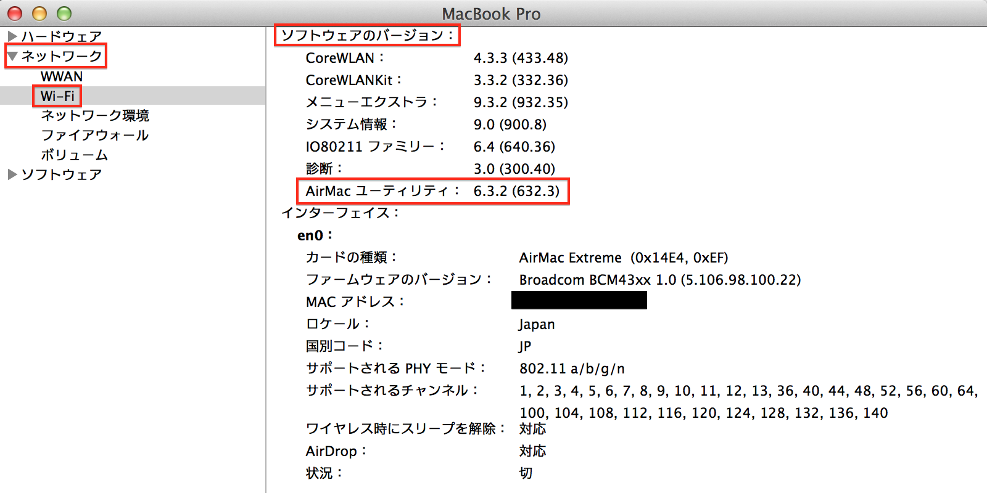Screen dimensions: 987x493
Task: Select the Broadcom BCM43xx firmware value
Action: coord(660,280)
